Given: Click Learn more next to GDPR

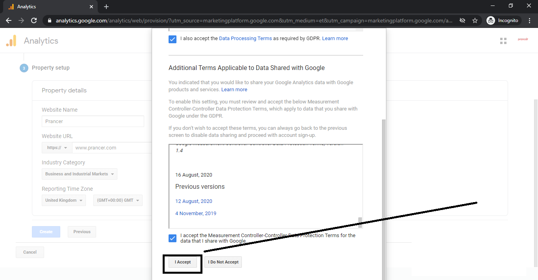Looking at the screenshot, I should [x=335, y=39].
